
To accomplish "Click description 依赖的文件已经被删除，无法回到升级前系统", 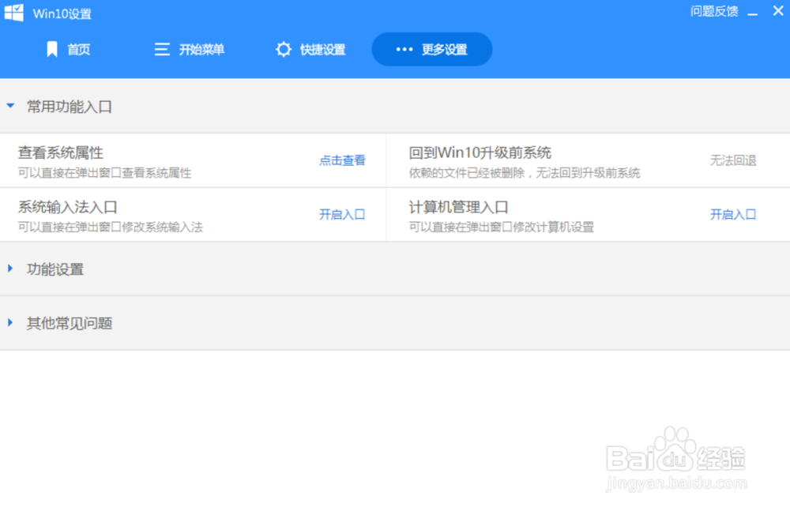I will click(x=525, y=173).
